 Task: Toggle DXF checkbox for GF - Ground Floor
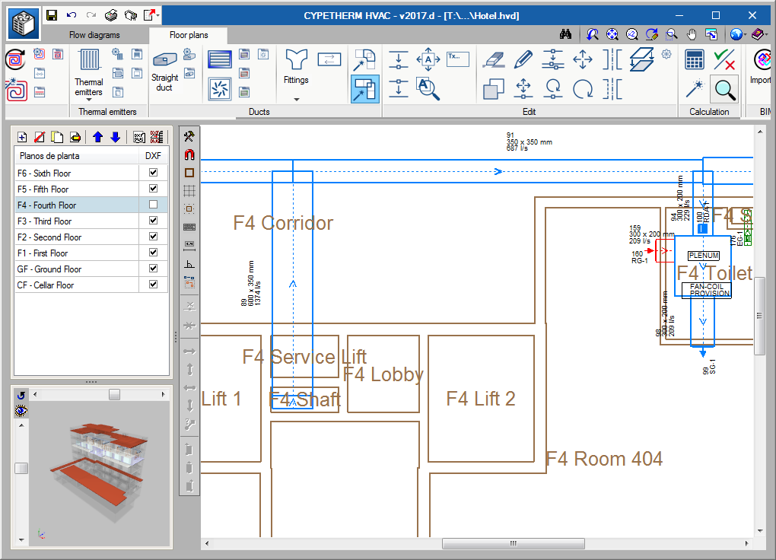(153, 269)
